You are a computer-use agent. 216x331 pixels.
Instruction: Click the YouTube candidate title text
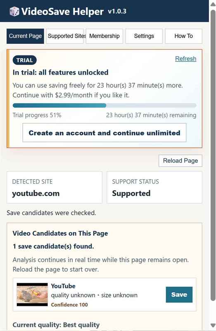[x=63, y=286]
